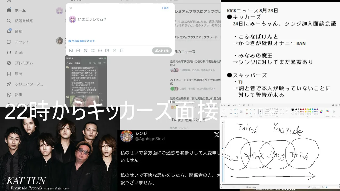Open the zoom percentage dropdown in Paint

(316, 187)
